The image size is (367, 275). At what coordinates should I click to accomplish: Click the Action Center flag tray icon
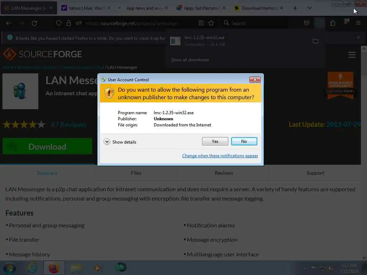(313, 268)
